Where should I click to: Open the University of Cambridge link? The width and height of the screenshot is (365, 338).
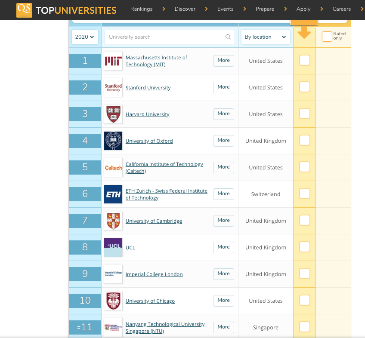pyautogui.click(x=154, y=221)
